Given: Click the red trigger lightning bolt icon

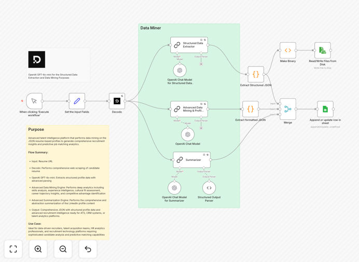Looking at the screenshot, I should tap(22, 101).
